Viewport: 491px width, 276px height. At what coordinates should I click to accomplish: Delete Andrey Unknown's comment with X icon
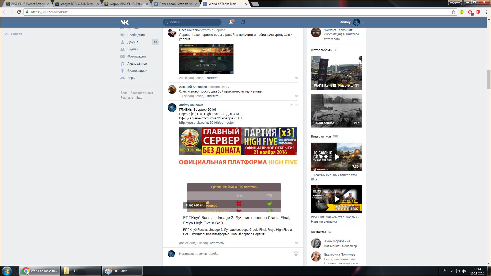(x=297, y=105)
